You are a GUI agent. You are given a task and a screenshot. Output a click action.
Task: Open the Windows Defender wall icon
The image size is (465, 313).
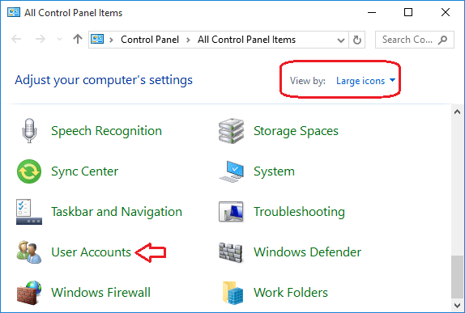(x=231, y=252)
